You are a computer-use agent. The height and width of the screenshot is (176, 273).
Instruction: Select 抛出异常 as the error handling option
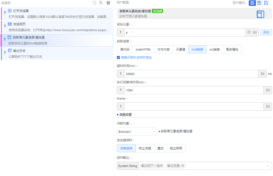click(176, 148)
